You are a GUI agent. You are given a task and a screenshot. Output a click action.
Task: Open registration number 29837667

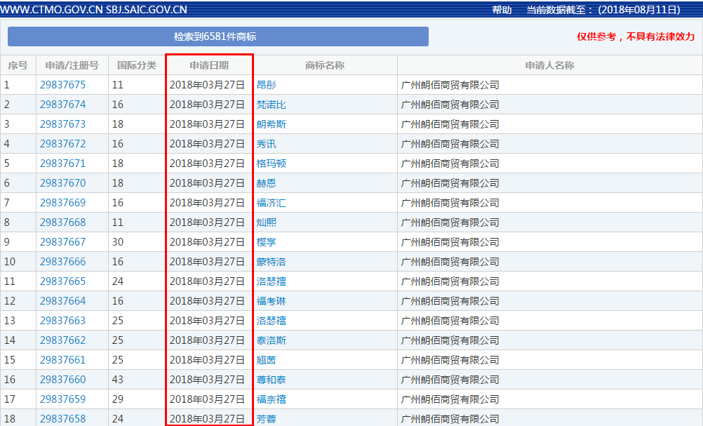[62, 242]
